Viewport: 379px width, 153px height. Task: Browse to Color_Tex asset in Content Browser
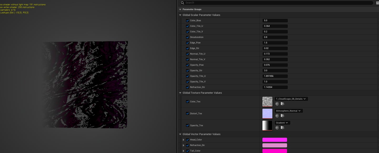point(282,104)
